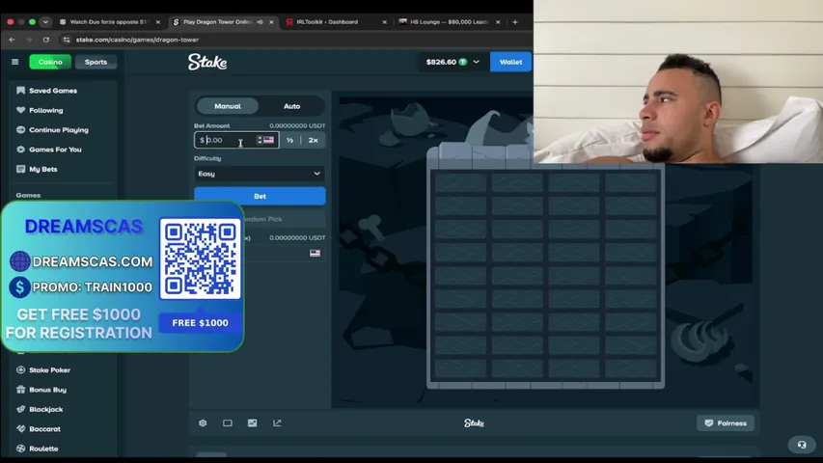Switch to HS Lounge $80,000 tab

click(449, 22)
